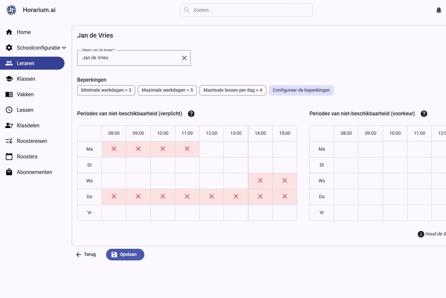
Task: Click the Abonnementen bag icon
Action: pos(9,172)
